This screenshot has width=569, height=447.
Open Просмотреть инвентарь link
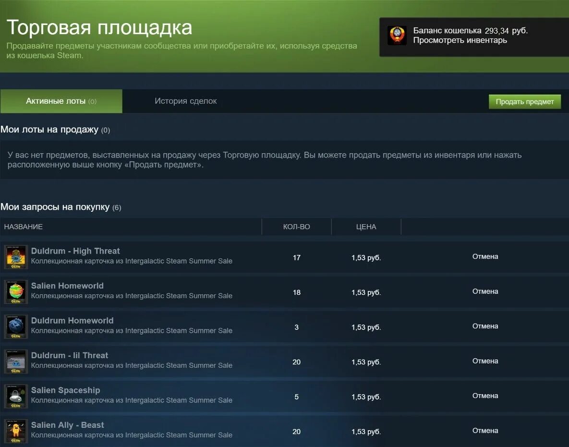(460, 40)
